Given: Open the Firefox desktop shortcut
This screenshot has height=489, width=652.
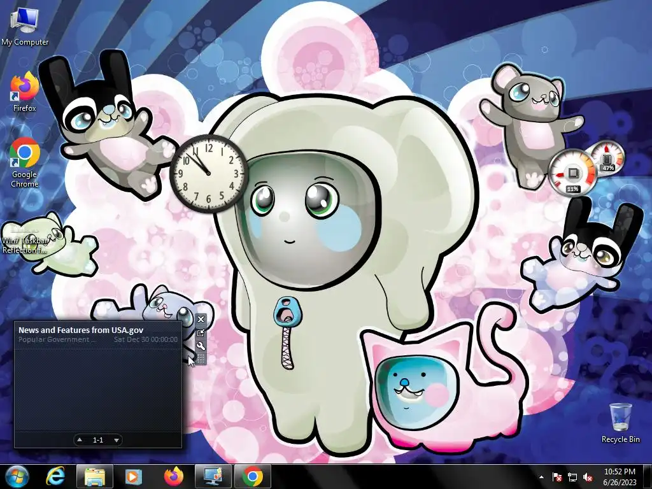Looking at the screenshot, I should pos(25,92).
